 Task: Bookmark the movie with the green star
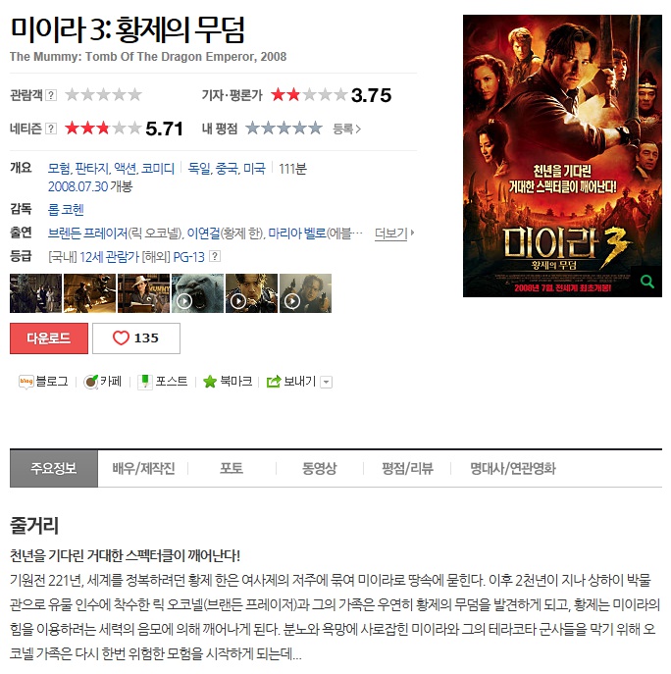coord(210,382)
